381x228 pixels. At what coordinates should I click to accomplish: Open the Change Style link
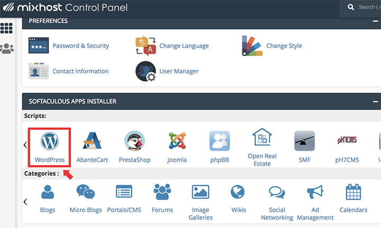[x=284, y=46]
